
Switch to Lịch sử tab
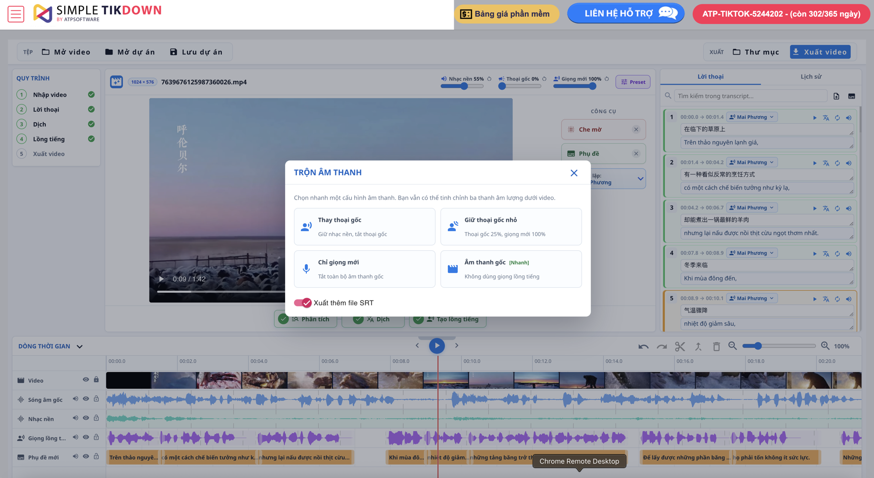[x=811, y=76]
